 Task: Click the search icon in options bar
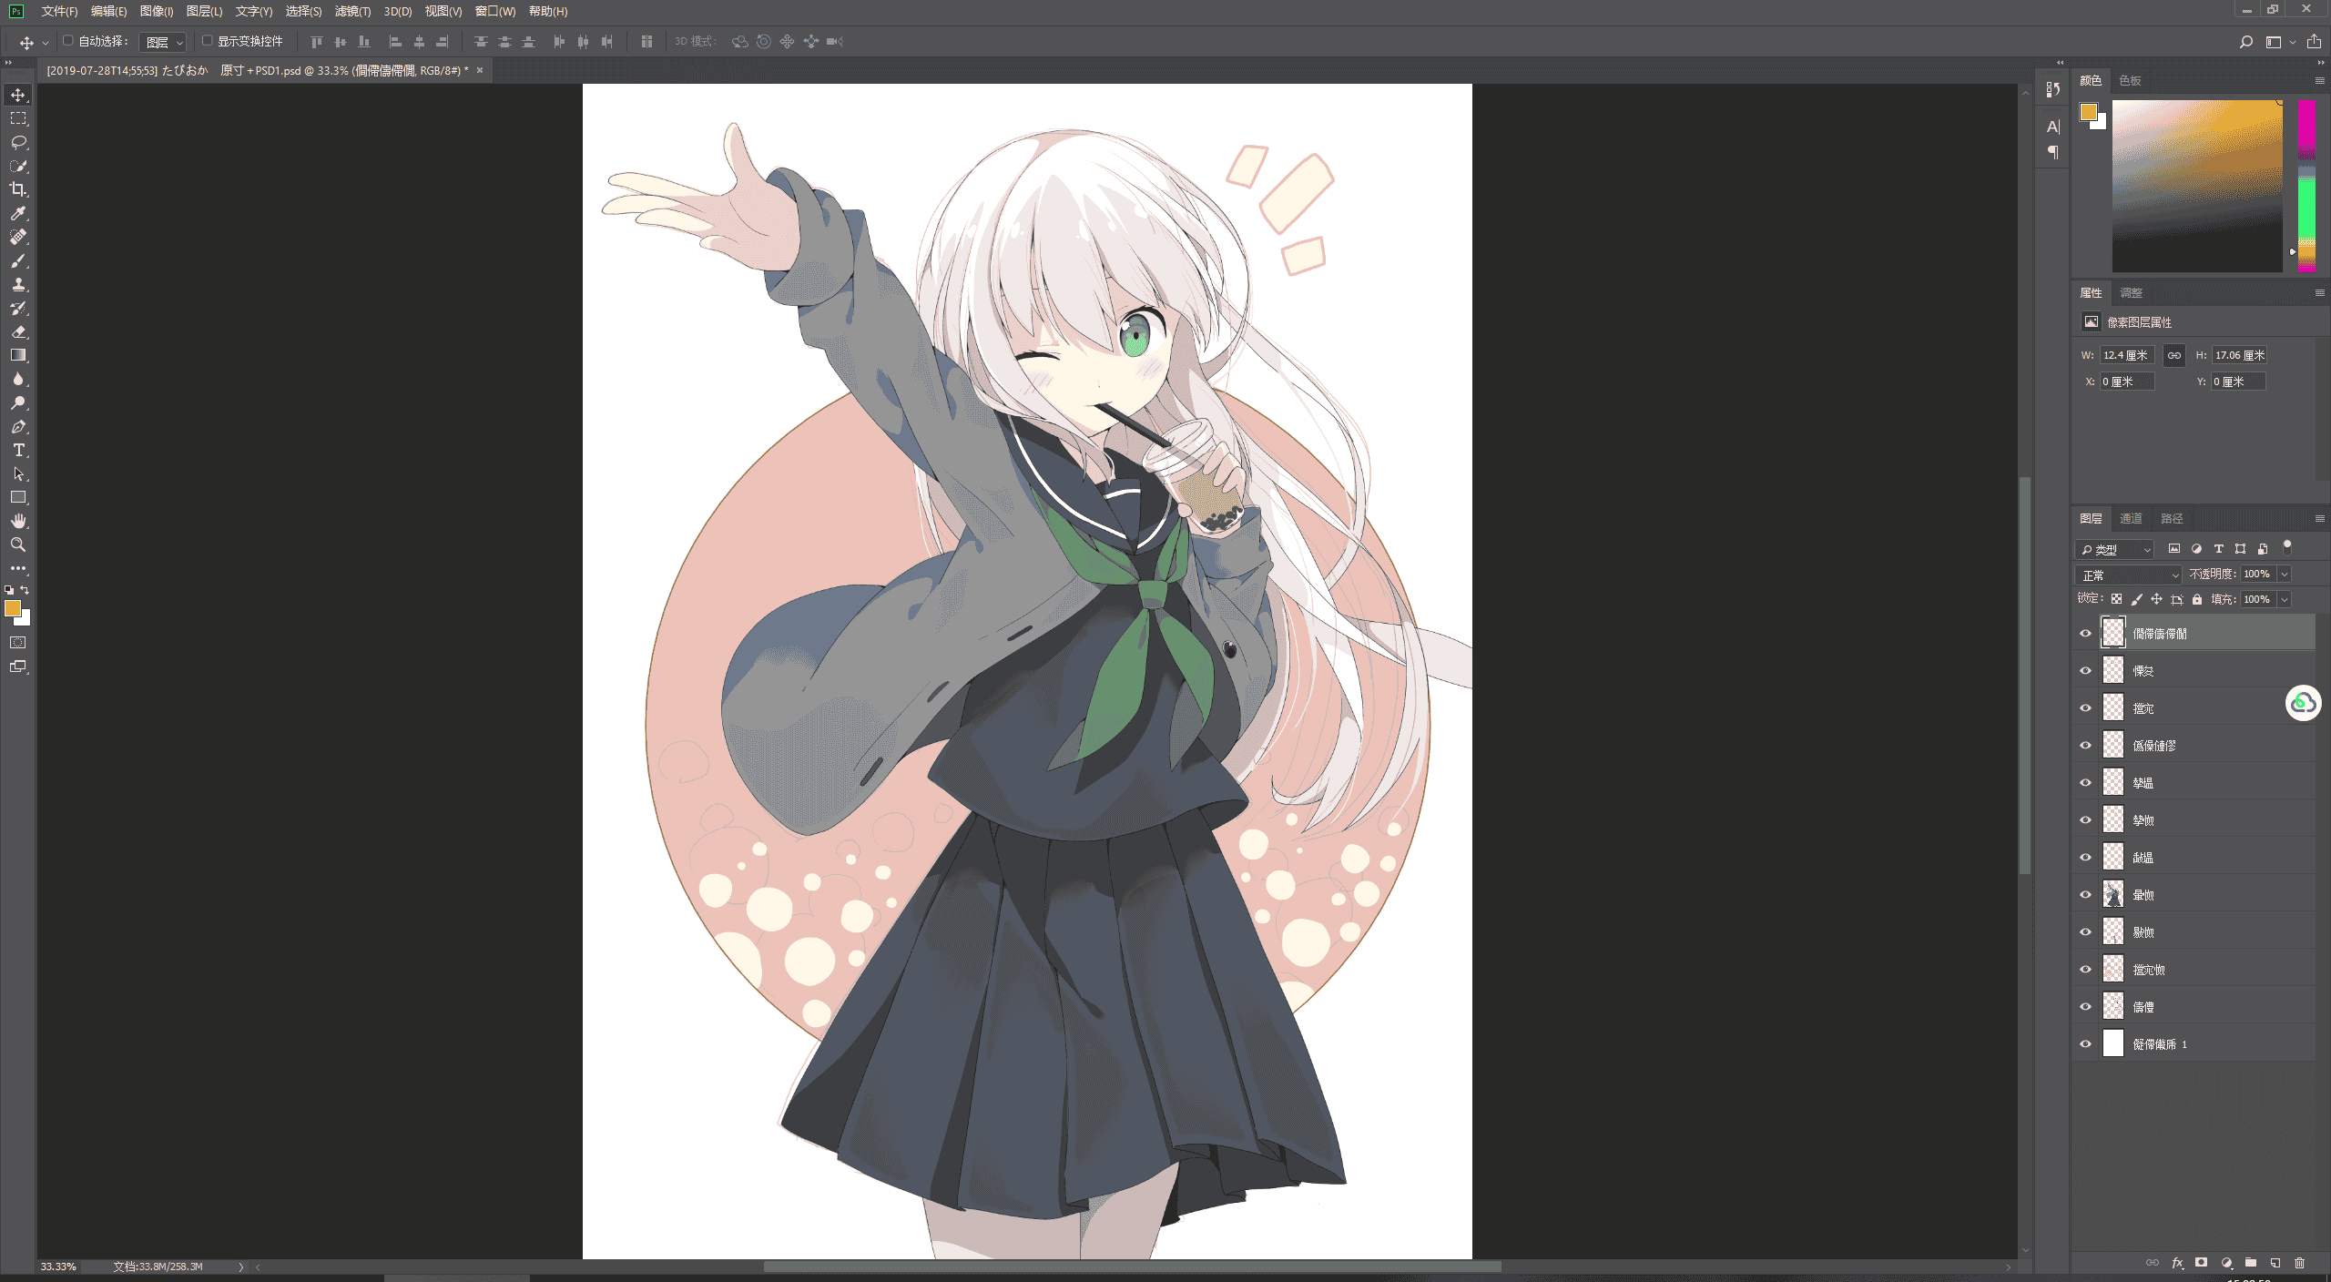(x=2246, y=42)
